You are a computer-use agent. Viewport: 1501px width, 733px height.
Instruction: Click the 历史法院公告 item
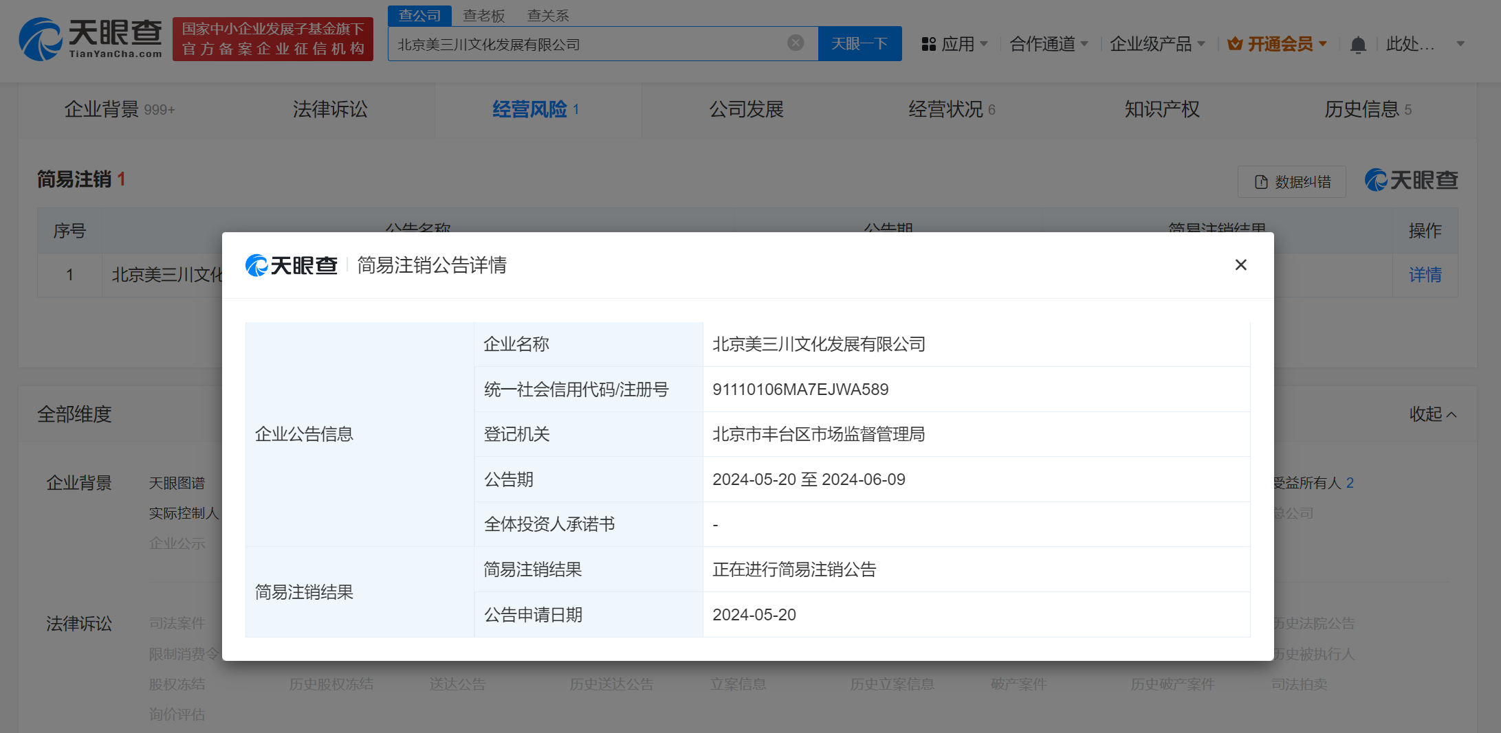1314,623
